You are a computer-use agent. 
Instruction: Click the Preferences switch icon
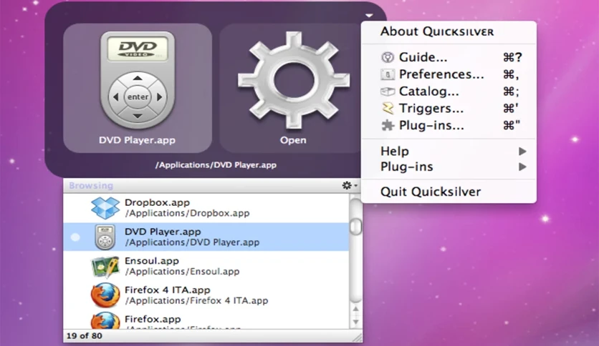click(388, 74)
